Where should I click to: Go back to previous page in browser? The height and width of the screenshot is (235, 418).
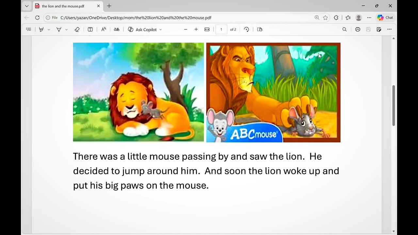point(27,18)
